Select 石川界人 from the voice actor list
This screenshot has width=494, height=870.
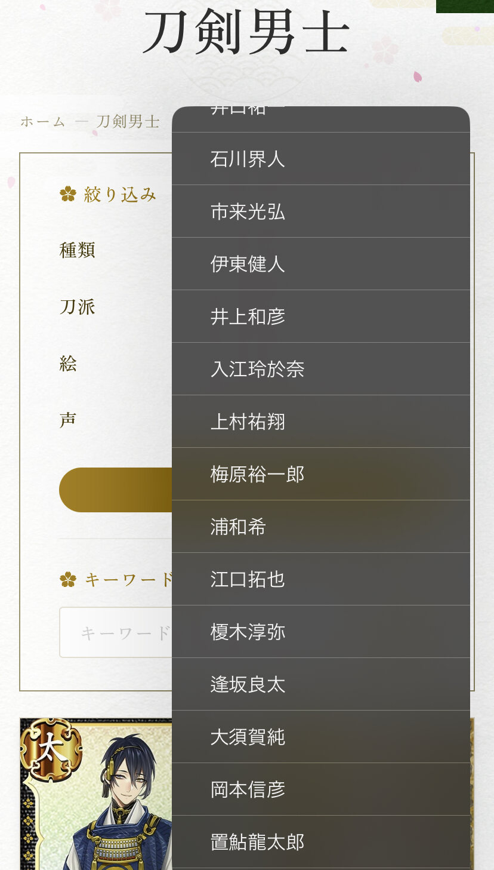[x=321, y=159]
